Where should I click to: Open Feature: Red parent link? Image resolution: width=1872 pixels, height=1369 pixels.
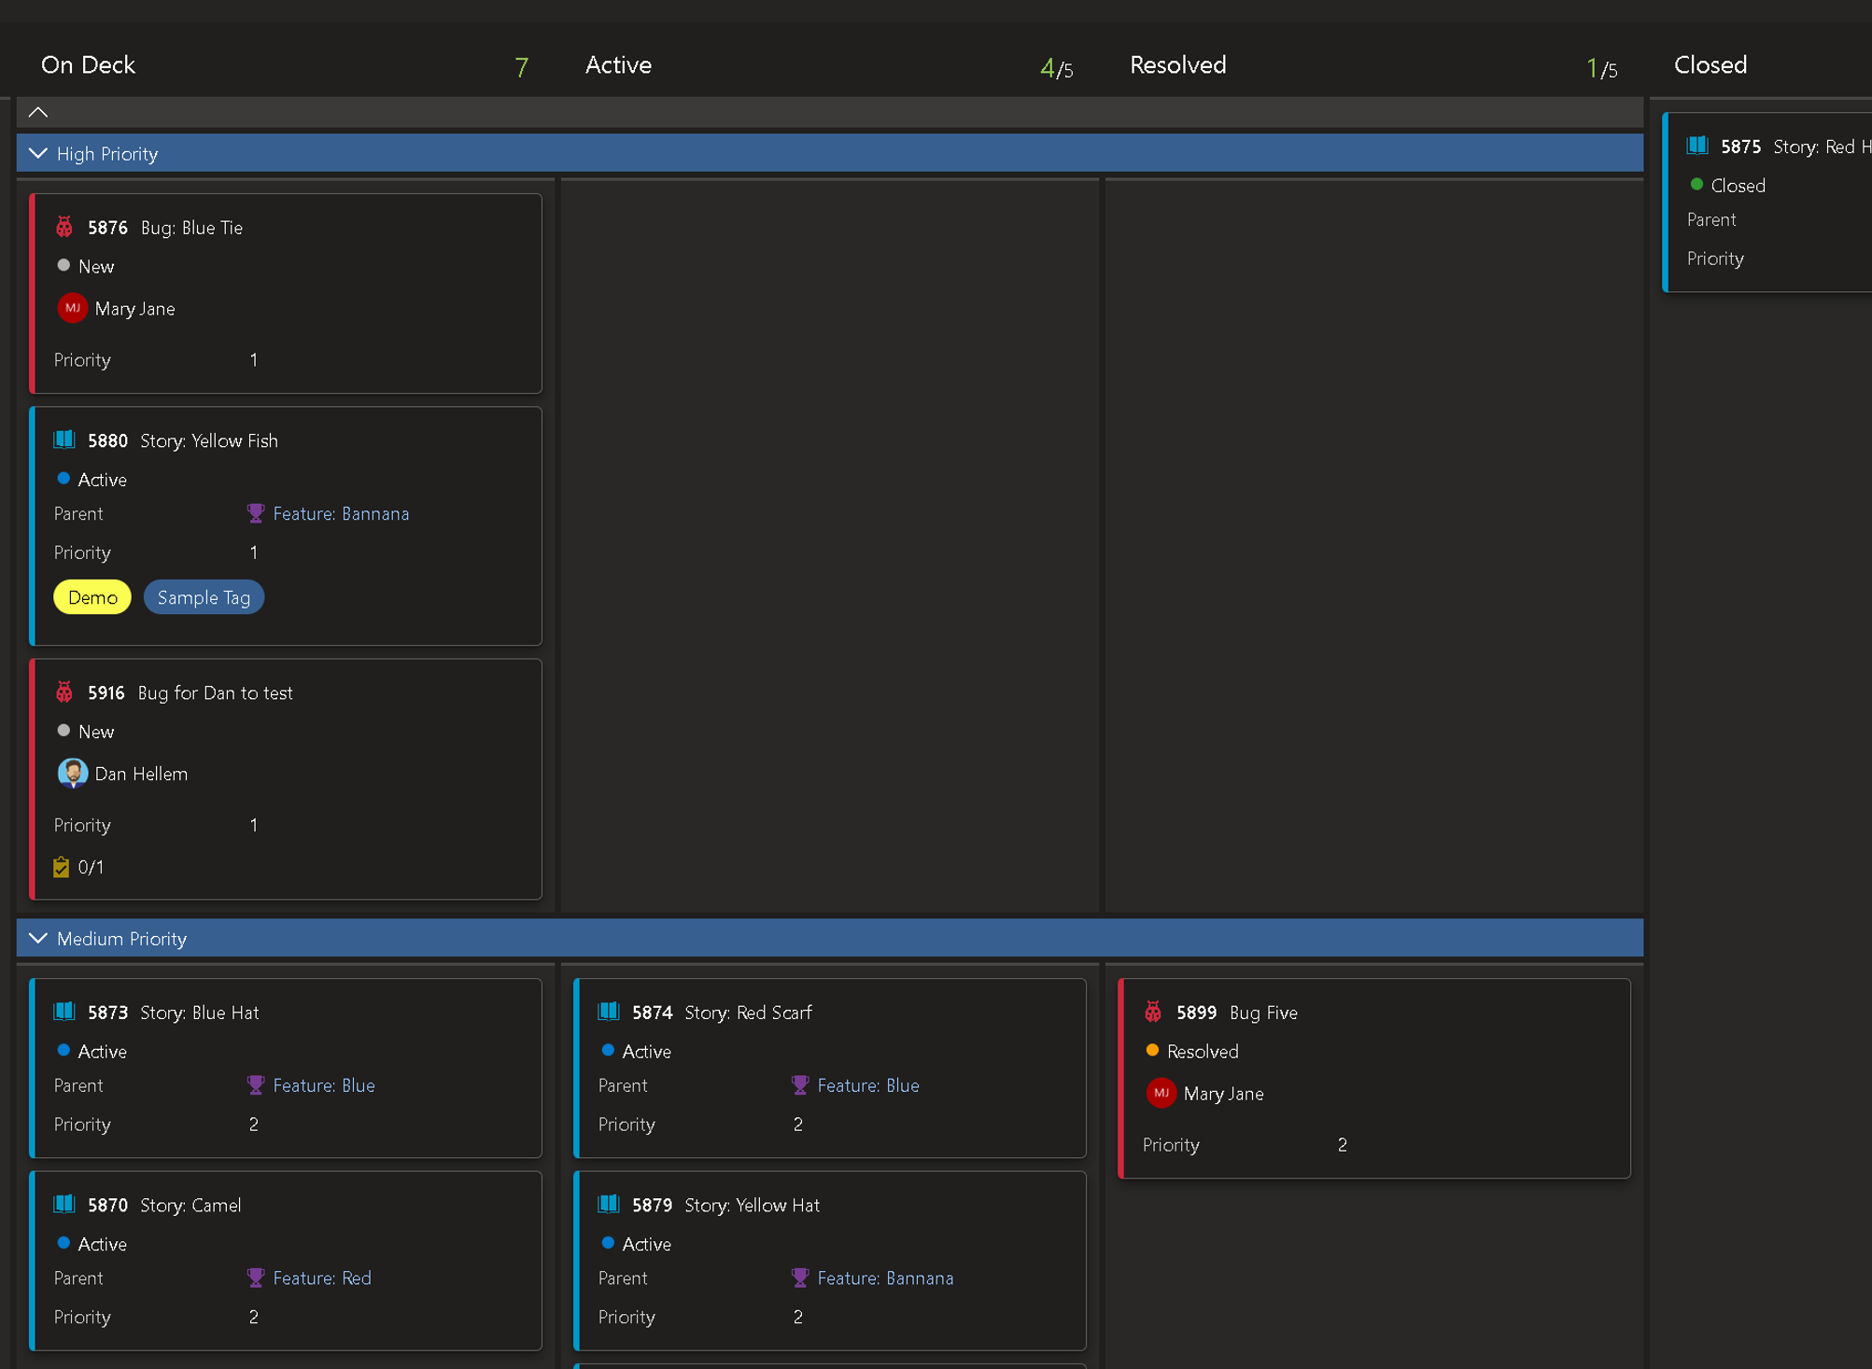click(322, 1278)
